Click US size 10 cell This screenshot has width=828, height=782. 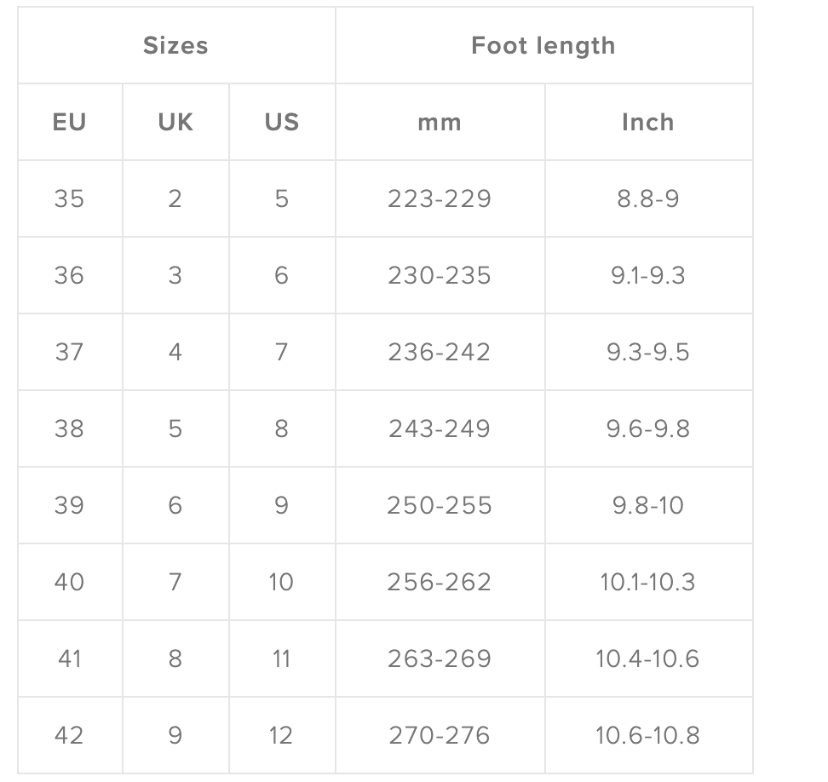pos(281,582)
